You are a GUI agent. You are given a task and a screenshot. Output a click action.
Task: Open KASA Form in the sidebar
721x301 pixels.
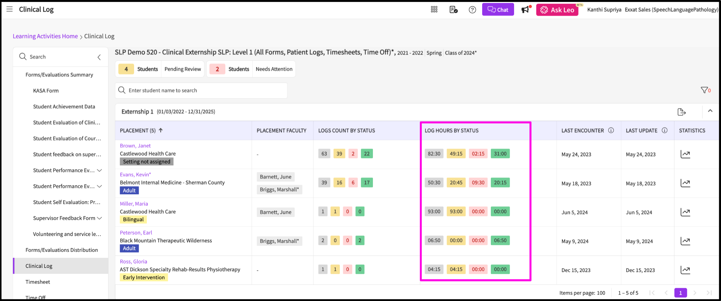click(x=46, y=91)
